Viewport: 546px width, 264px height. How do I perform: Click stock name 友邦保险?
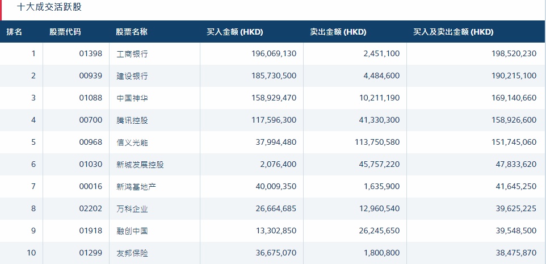pyautogui.click(x=132, y=253)
